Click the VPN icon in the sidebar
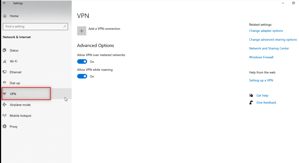299x163 pixels. 4,94
